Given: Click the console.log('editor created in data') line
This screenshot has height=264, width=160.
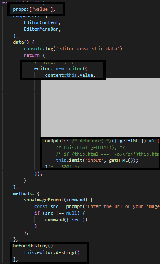Looking at the screenshot, I should 73,49.
